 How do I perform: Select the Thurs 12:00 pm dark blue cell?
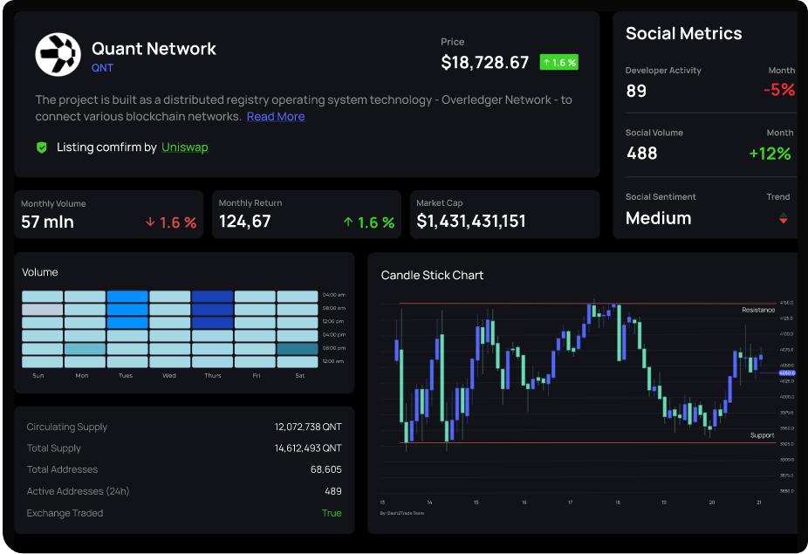point(212,323)
